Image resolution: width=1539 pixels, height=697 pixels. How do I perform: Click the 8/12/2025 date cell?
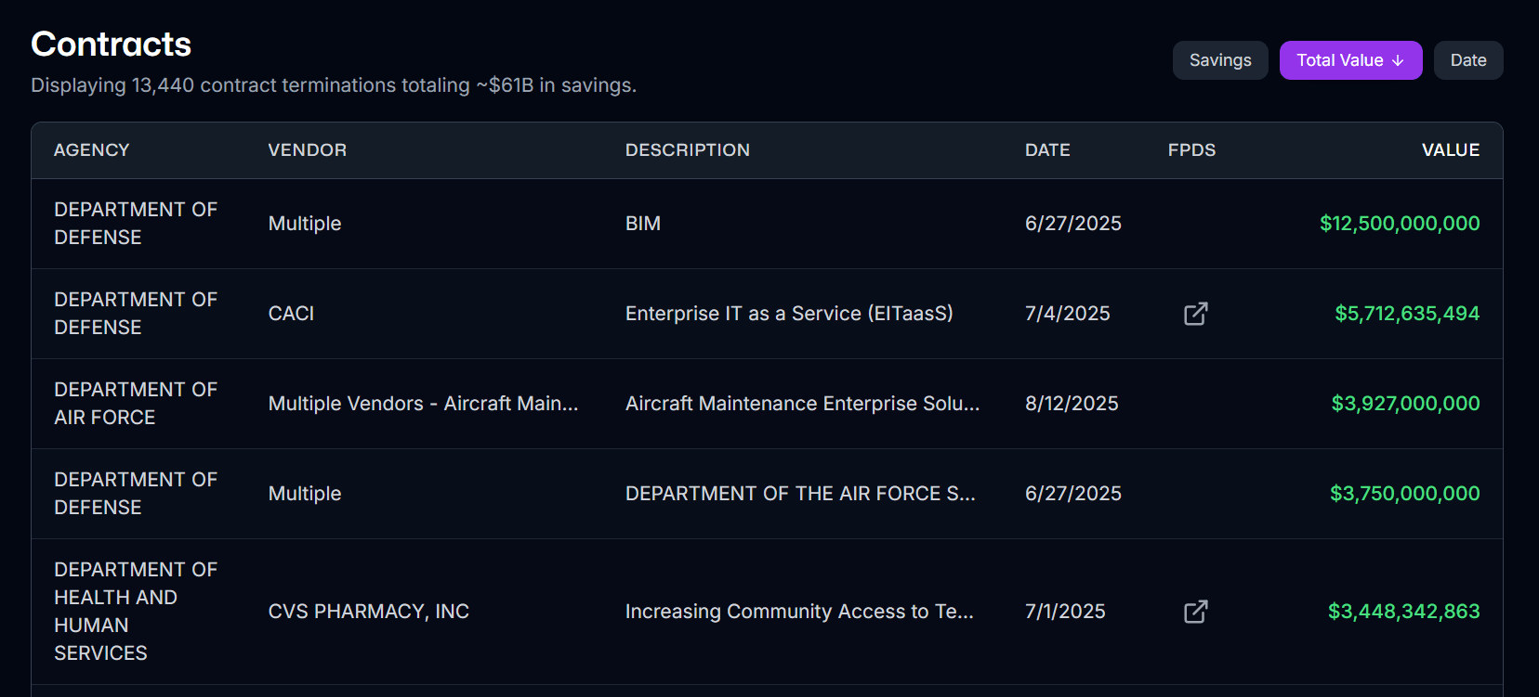pyautogui.click(x=1072, y=404)
